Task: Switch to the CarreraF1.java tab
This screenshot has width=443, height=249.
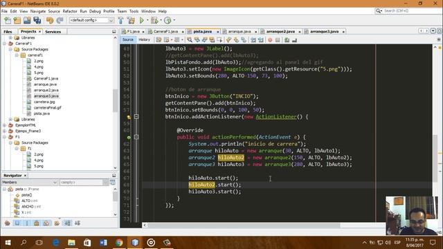Action: 165,31
